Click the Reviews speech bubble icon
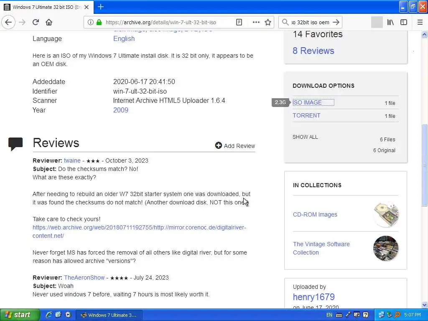 [15, 144]
